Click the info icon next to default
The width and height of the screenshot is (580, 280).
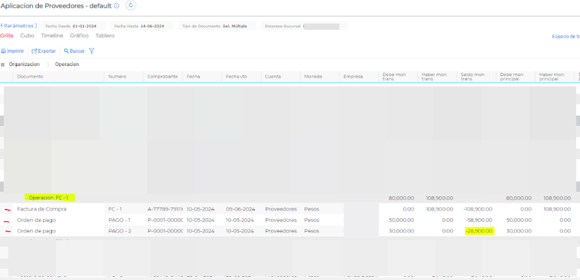point(116,6)
